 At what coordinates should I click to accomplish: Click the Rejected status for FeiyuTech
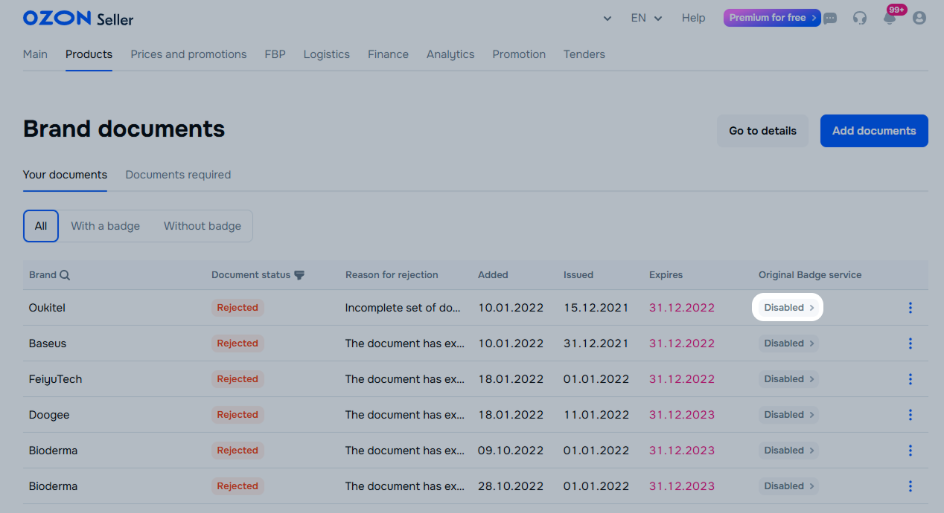click(x=237, y=379)
